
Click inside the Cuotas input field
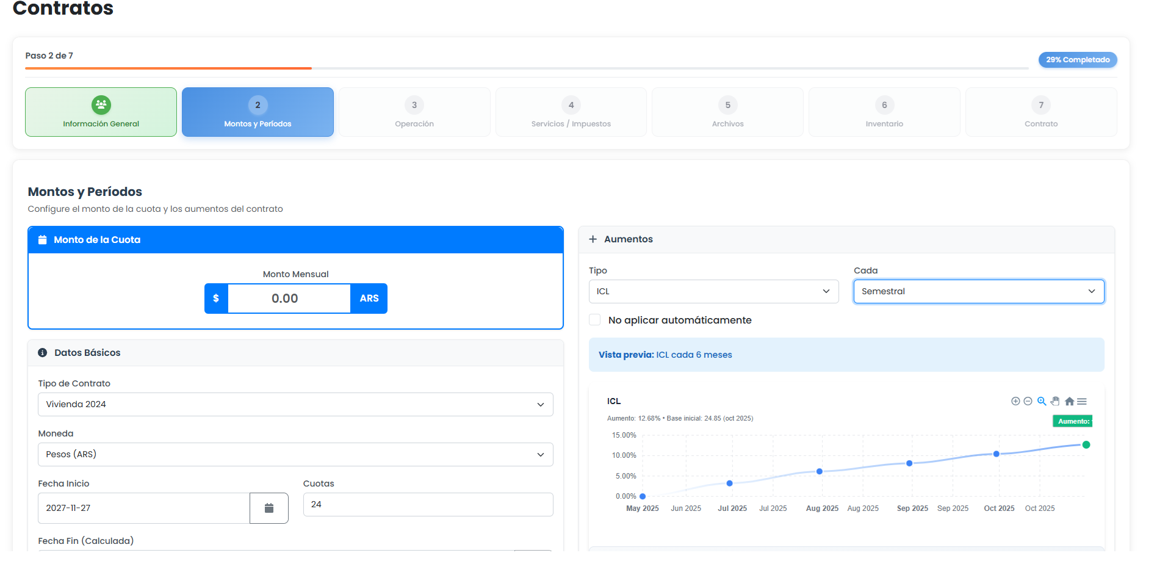427,504
